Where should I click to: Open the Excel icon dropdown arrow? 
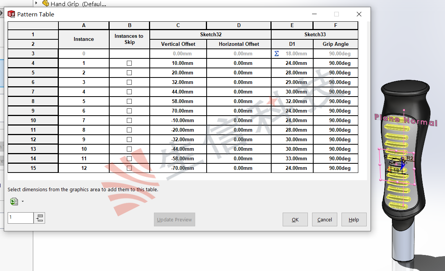(x=23, y=202)
